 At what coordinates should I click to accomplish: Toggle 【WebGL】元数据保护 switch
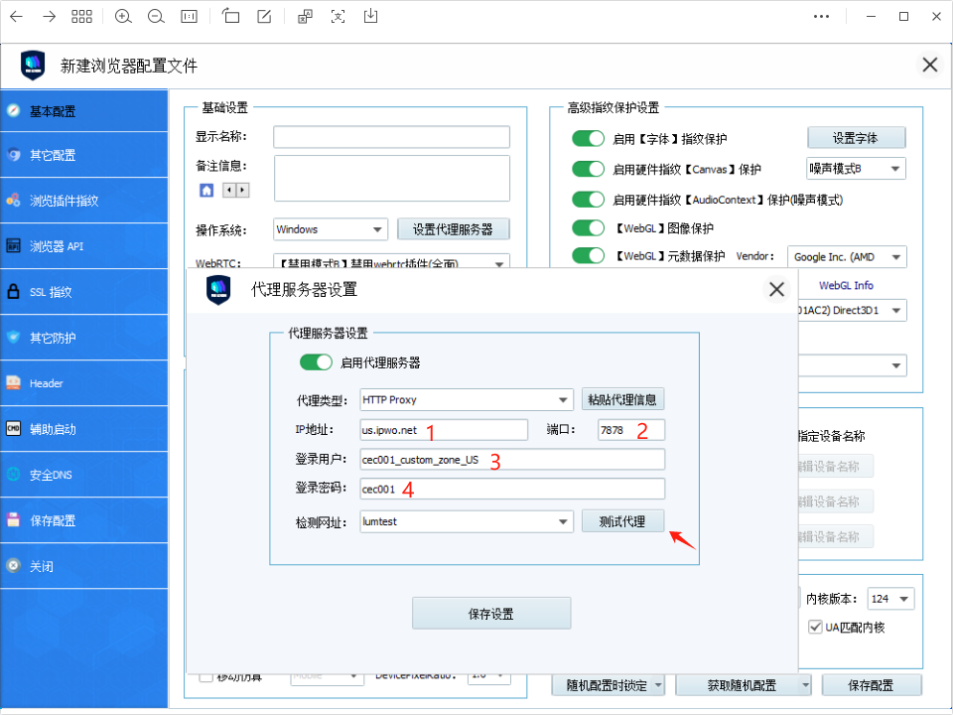(x=588, y=256)
